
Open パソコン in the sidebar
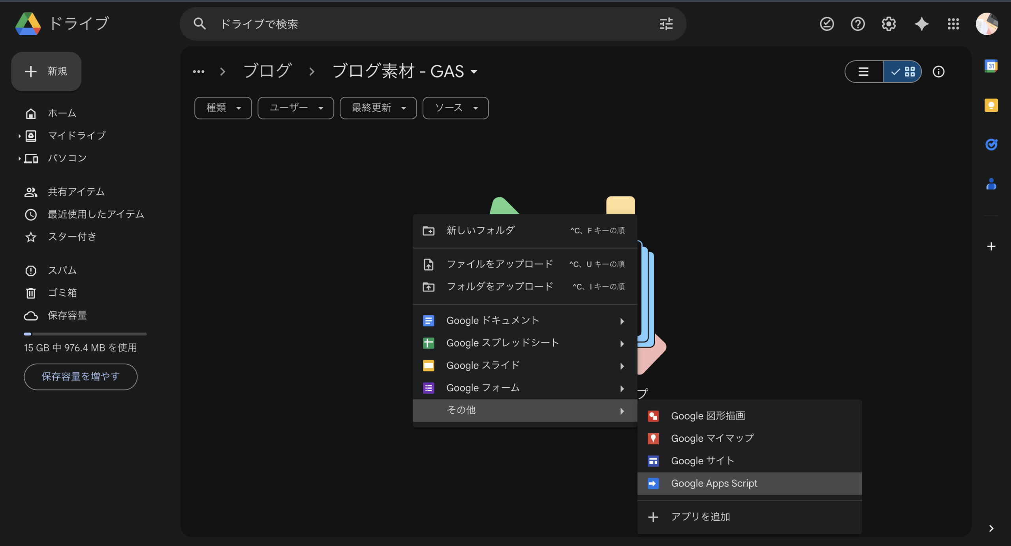click(x=67, y=159)
